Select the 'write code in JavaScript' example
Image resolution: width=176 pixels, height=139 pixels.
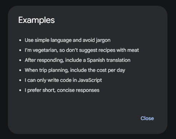click(63, 80)
